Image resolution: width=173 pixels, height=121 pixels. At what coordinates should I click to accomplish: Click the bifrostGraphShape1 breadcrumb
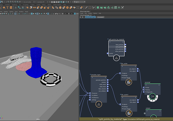tap(90, 17)
